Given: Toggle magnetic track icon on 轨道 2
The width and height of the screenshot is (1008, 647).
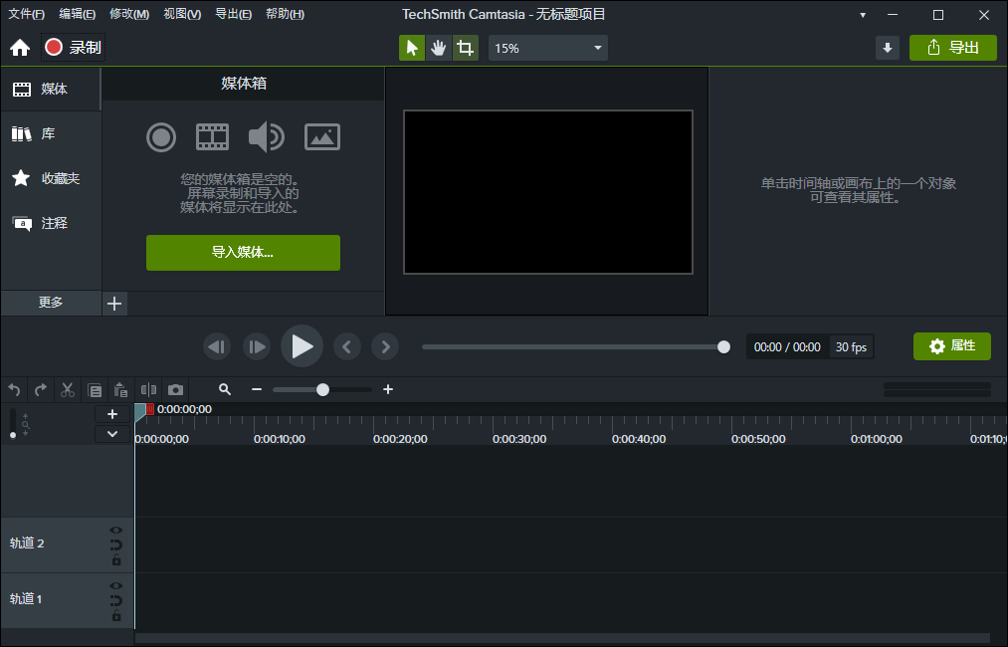Looking at the screenshot, I should coord(115,545).
